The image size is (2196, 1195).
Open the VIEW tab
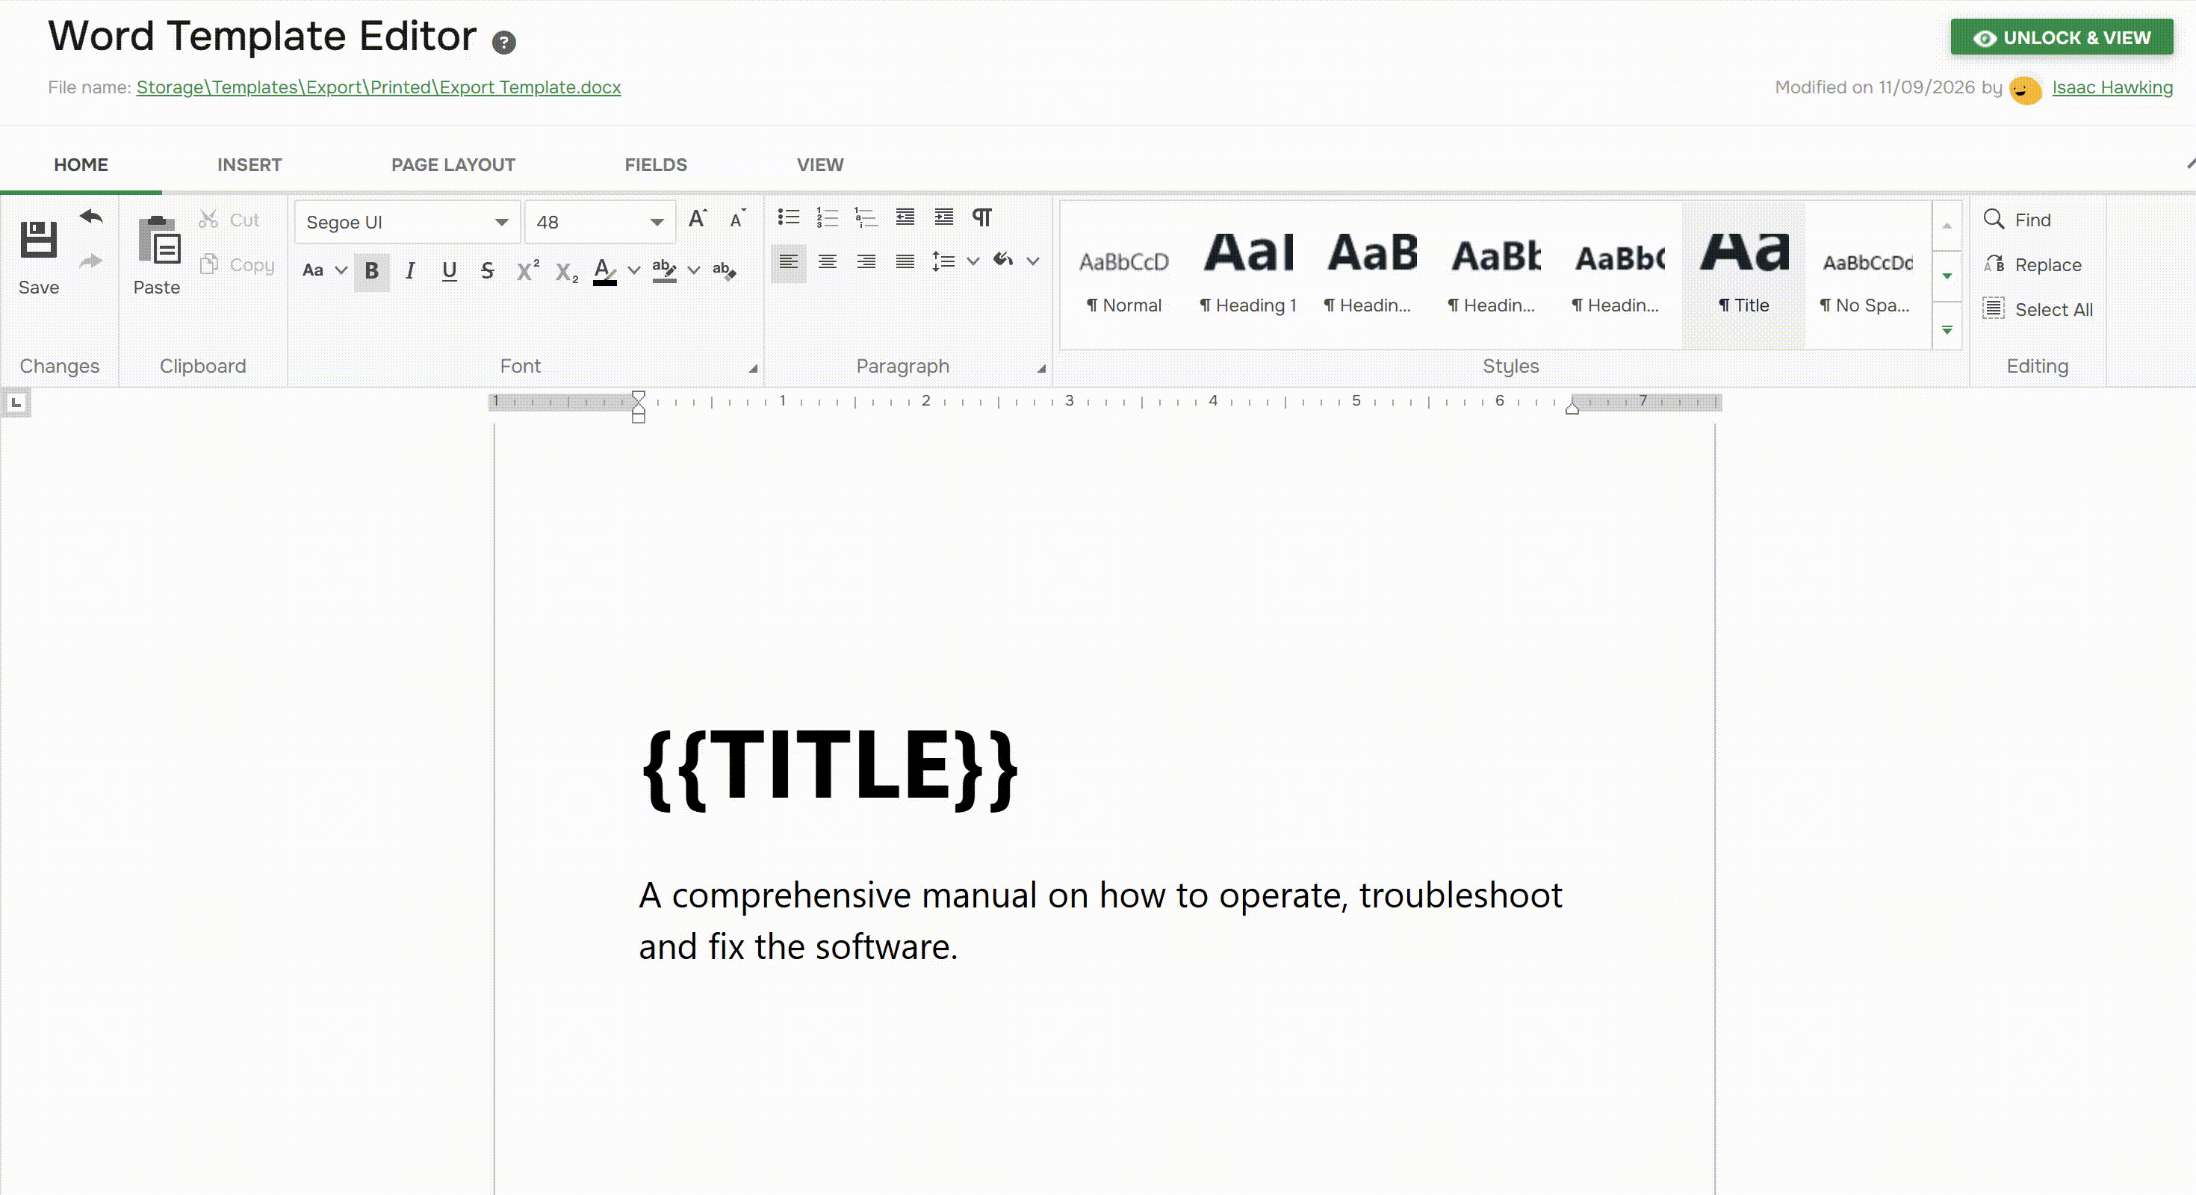[x=820, y=164]
